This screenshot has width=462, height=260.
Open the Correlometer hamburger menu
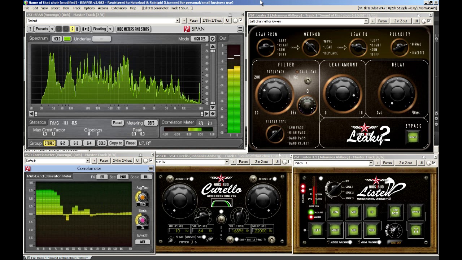151,169
